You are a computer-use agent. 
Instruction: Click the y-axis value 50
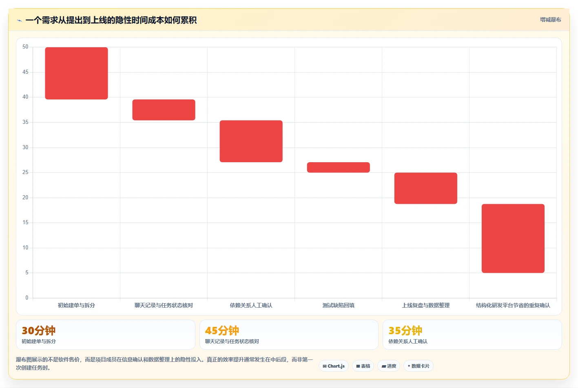(x=25, y=47)
